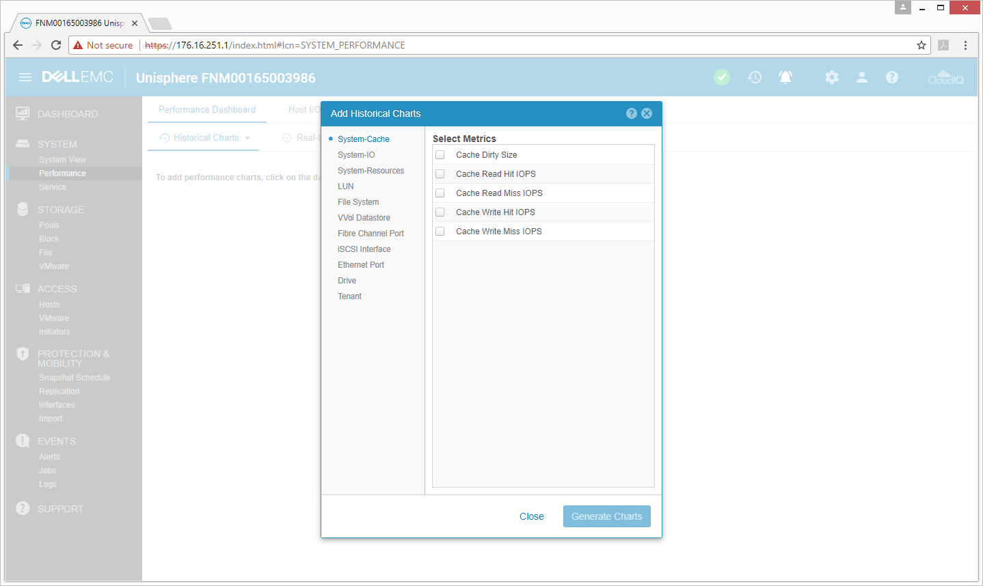Check Cache Read Hit IOPS metric

pos(440,174)
